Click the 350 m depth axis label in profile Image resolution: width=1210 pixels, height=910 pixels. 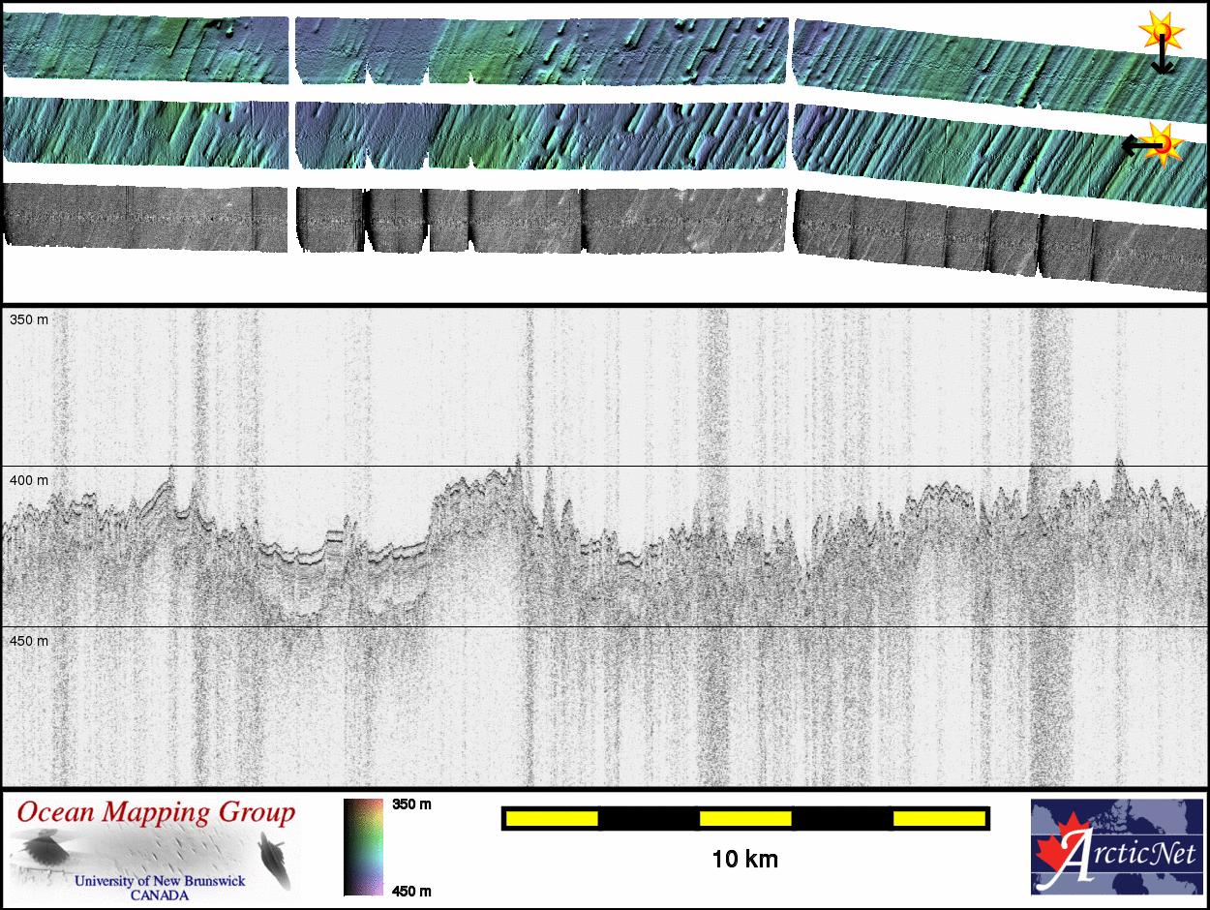click(x=29, y=319)
